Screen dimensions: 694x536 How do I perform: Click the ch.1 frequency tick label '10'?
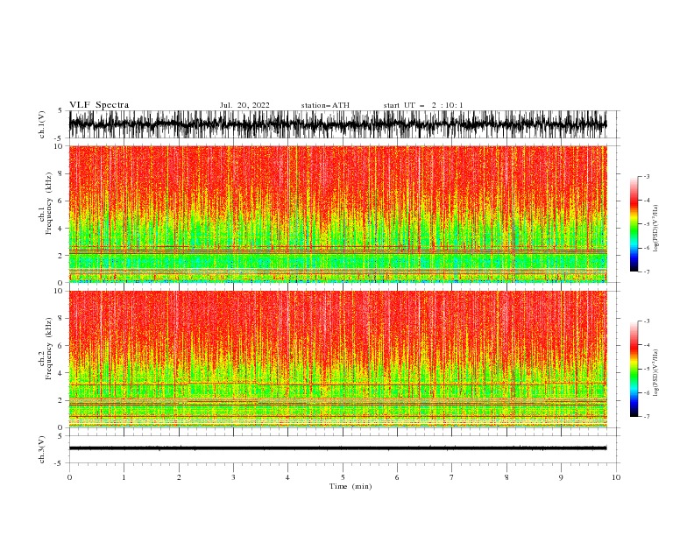[59, 146]
